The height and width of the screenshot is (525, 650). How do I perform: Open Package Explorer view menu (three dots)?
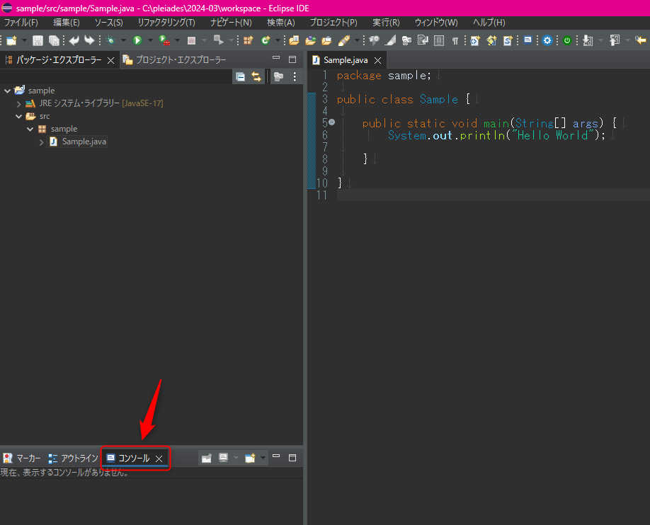coord(295,76)
